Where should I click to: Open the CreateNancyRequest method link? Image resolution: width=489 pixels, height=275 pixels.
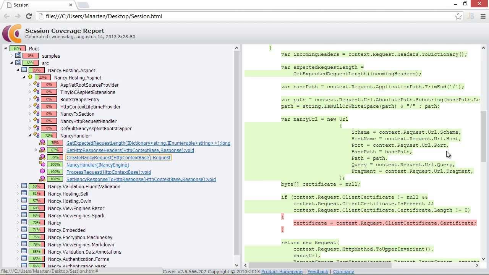[x=118, y=157]
